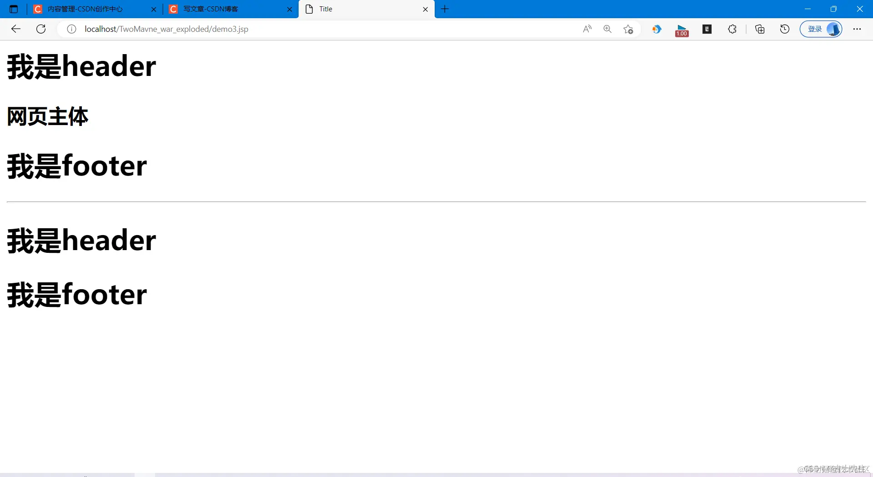
Task: Open the extension with 1.00 badge
Action: pos(682,30)
